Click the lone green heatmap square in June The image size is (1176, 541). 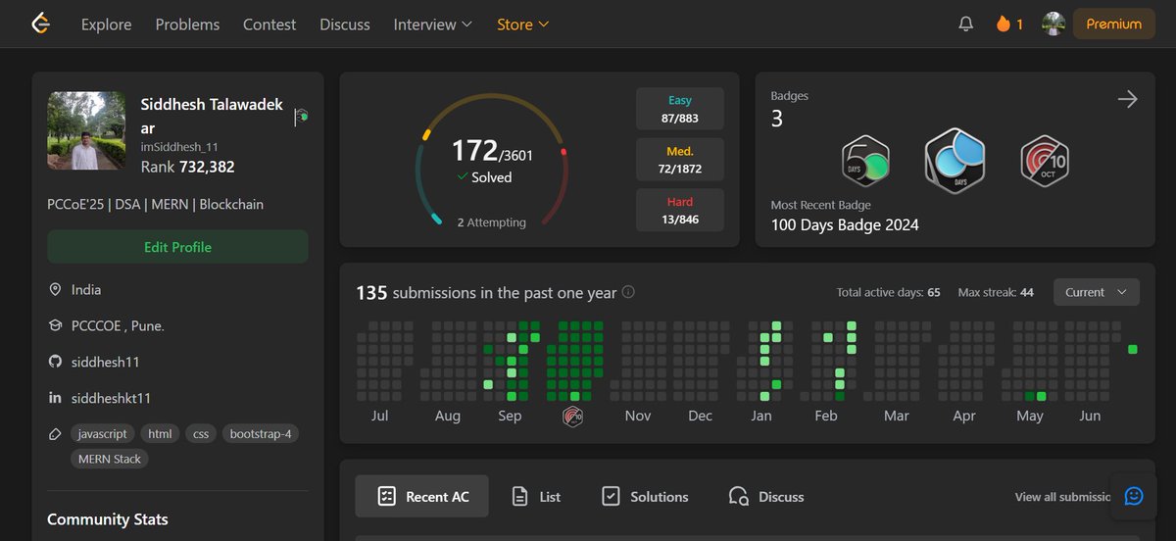1133,349
